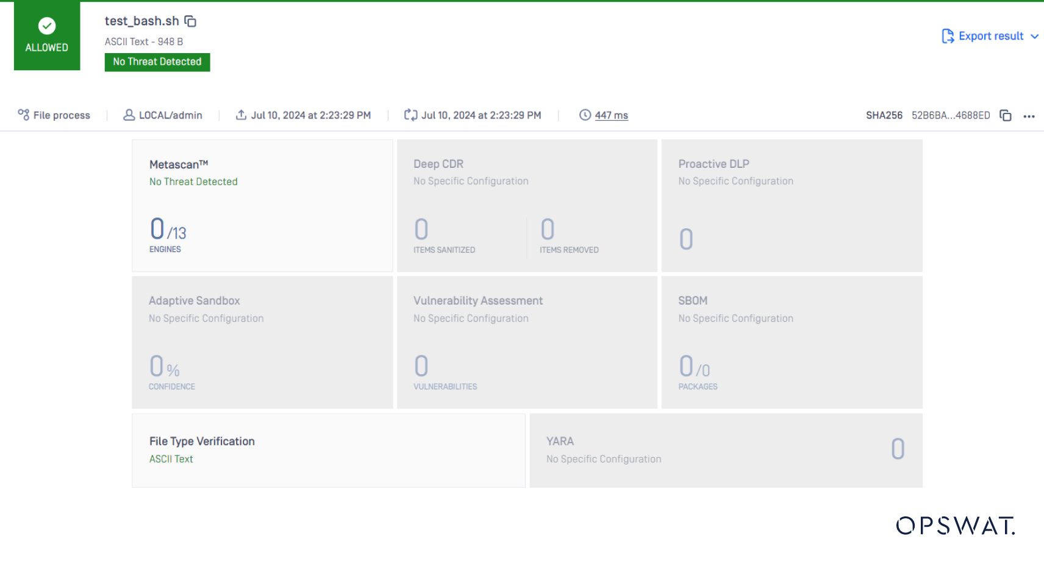
Task: Open the three-dot overflow menu near SHA256
Action: 1030,116
